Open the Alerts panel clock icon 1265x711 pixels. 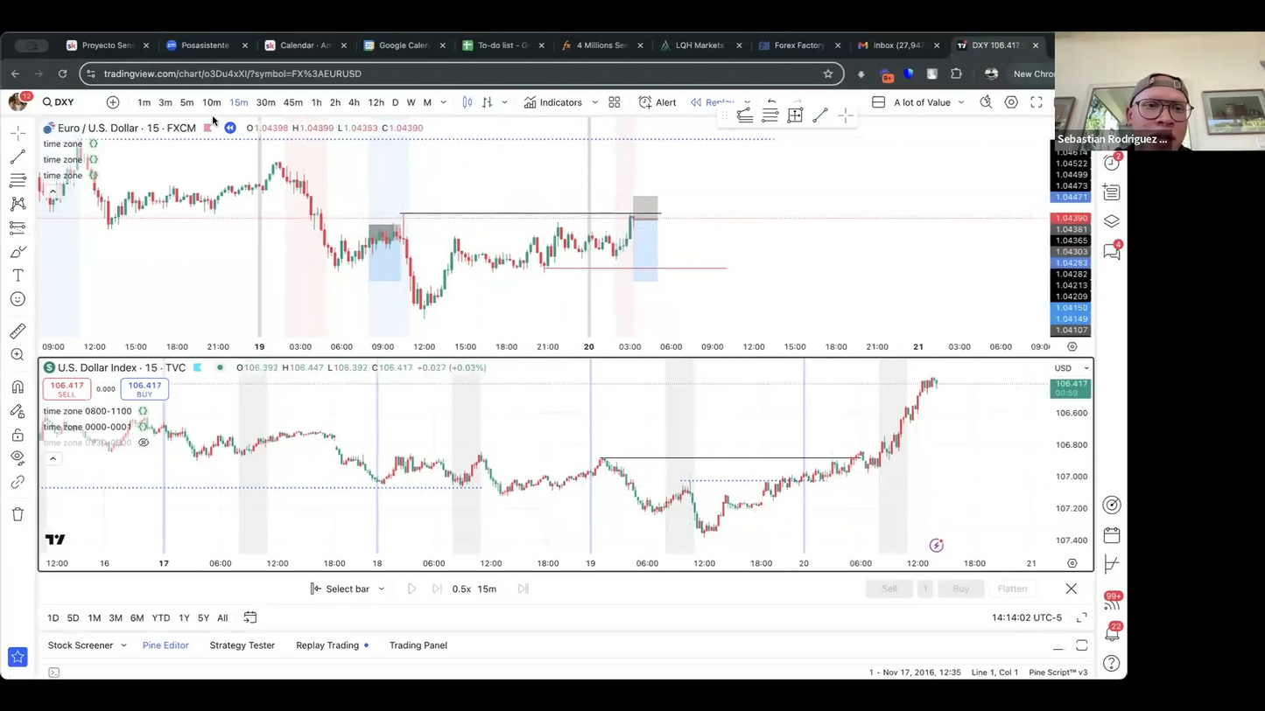[1112, 163]
